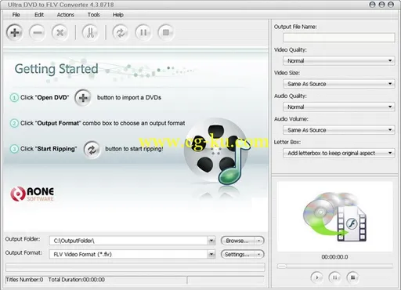This screenshot has height=290, width=401.
Task: Expand the Audio Quality dropdown
Action: click(x=390, y=107)
